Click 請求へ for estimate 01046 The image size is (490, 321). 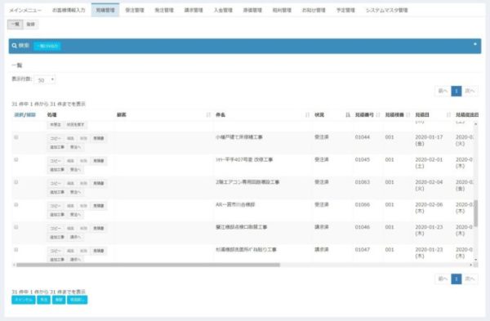pyautogui.click(x=75, y=237)
